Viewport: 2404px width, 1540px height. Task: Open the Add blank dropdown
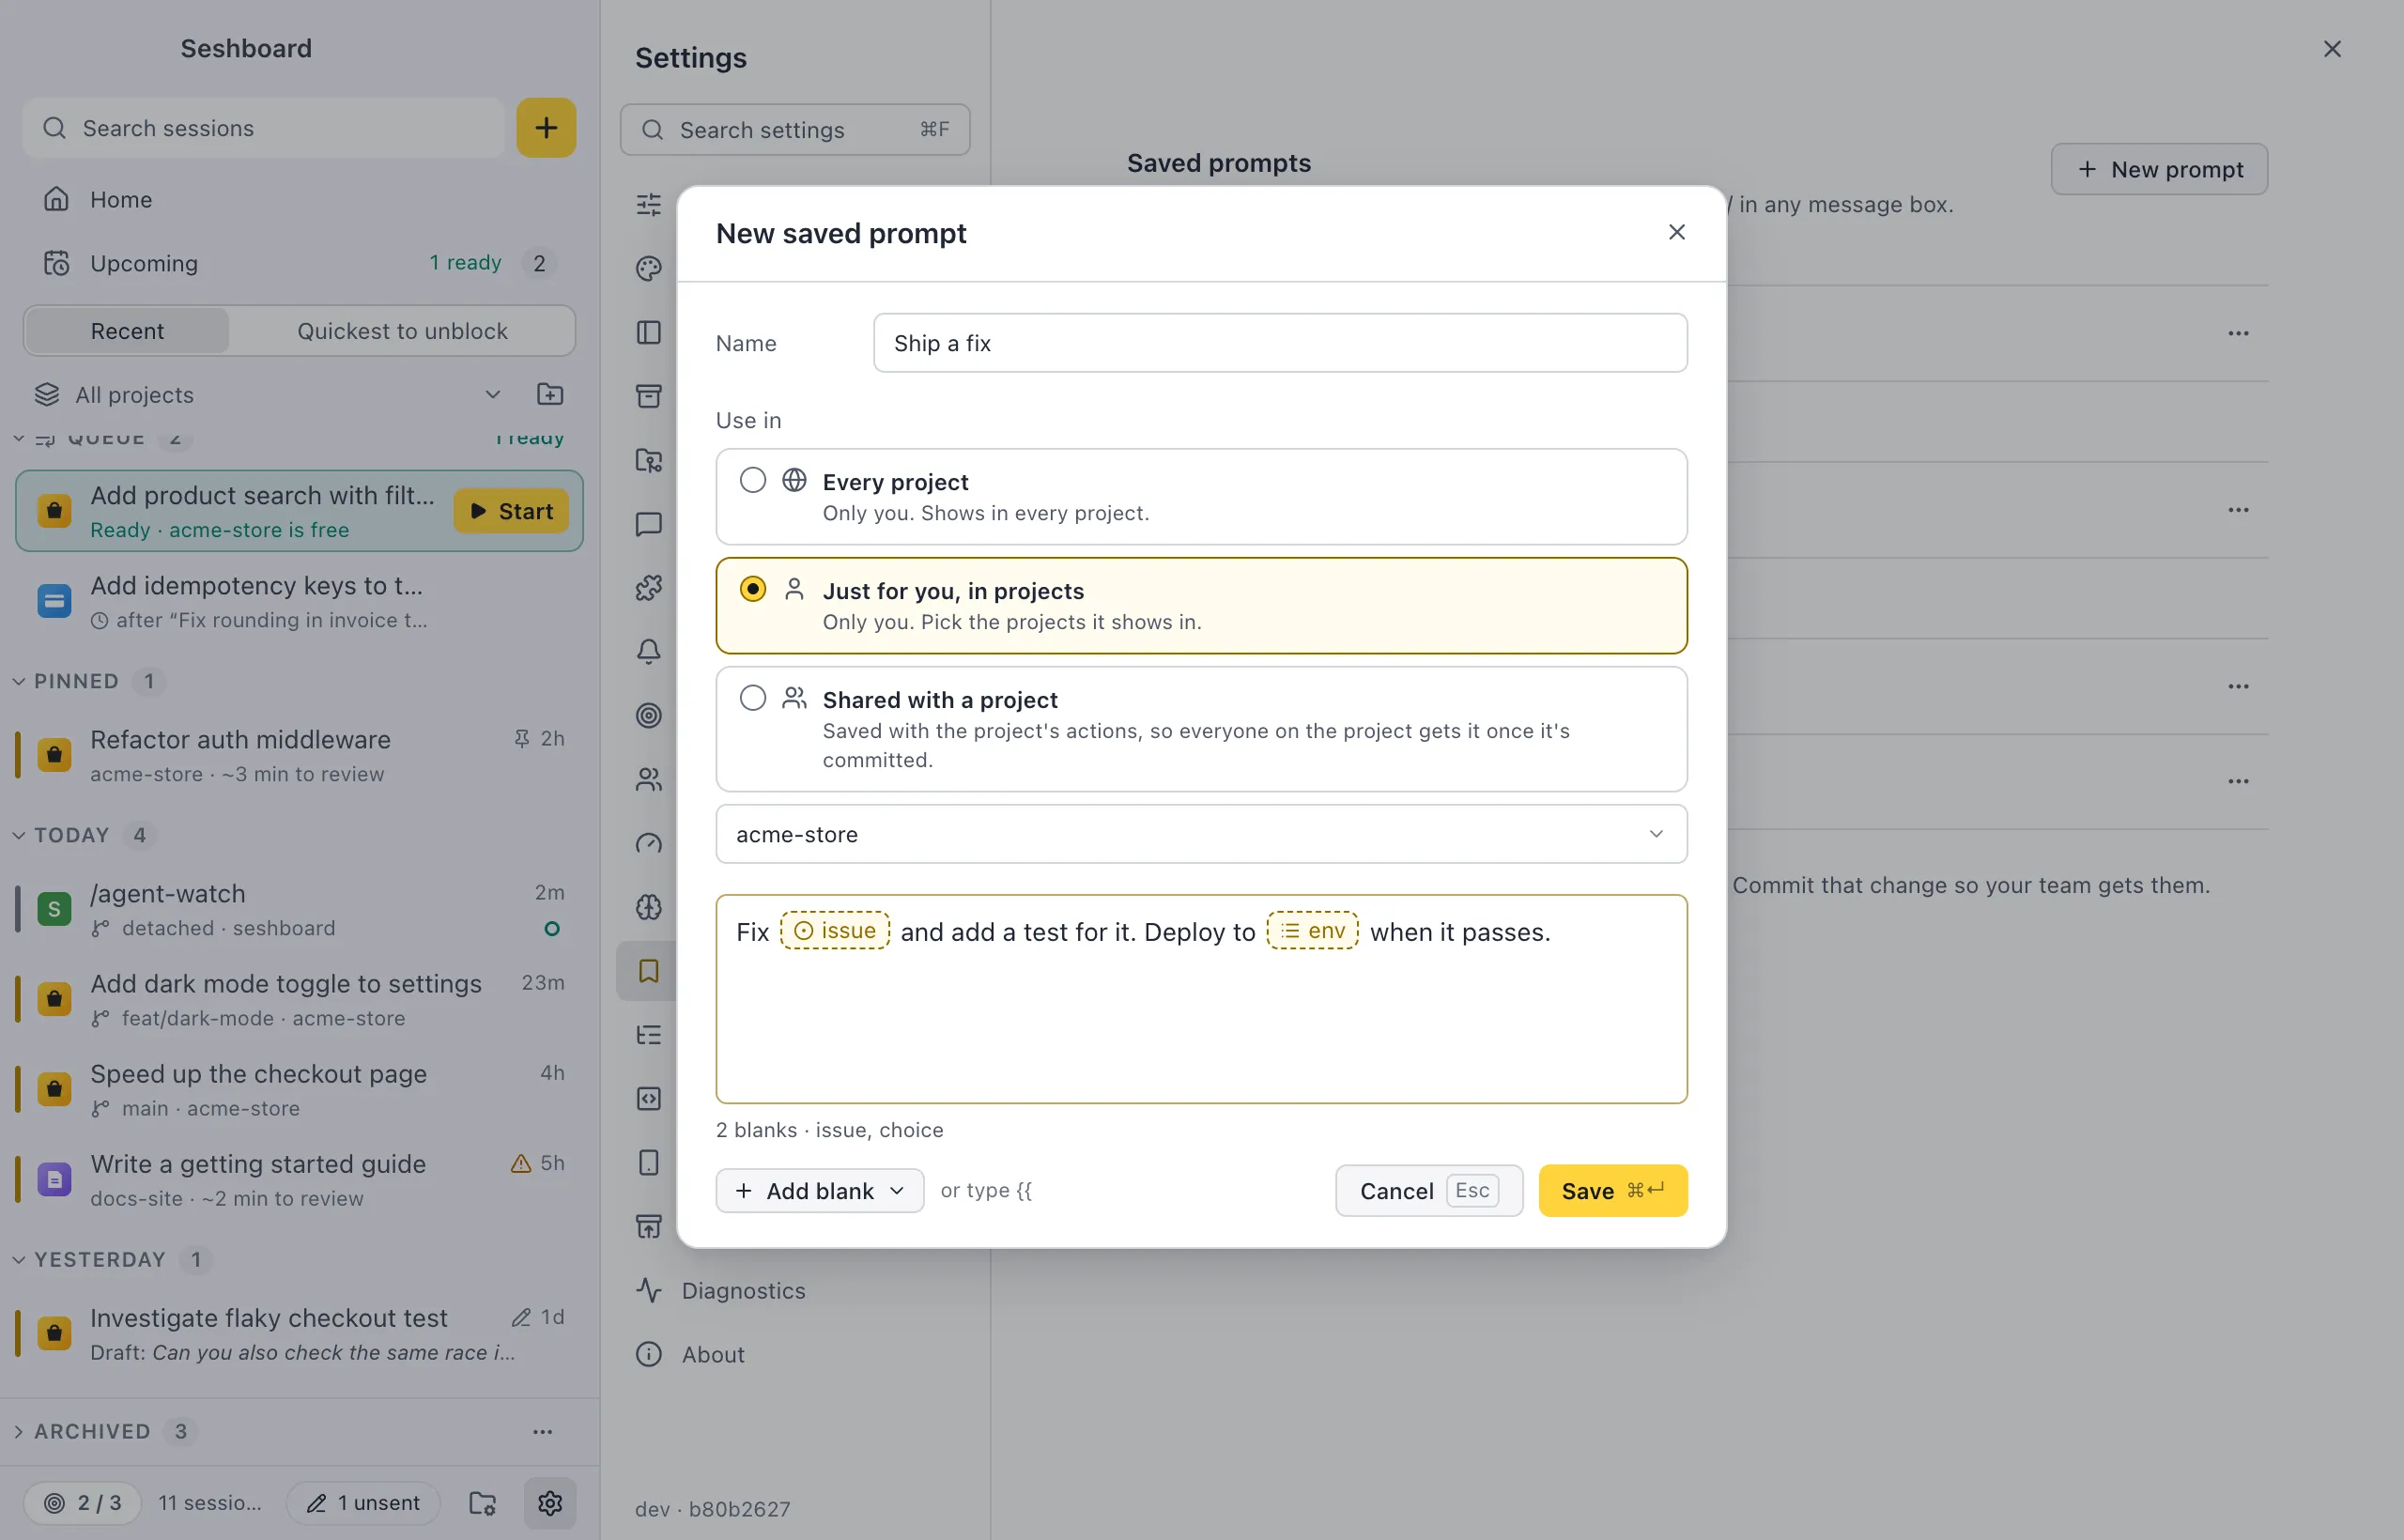click(820, 1190)
